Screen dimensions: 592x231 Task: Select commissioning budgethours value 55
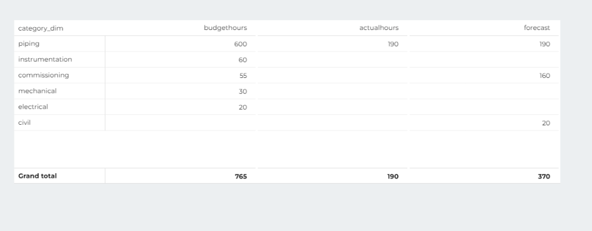[242, 76]
